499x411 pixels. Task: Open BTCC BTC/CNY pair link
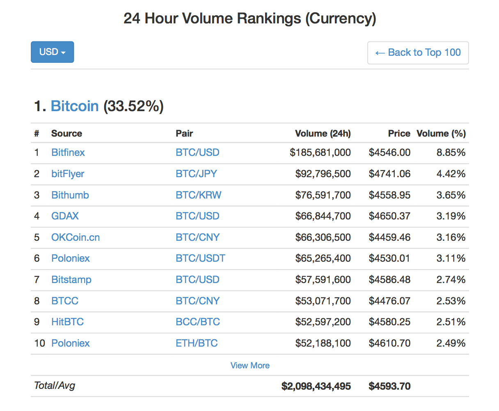198,301
